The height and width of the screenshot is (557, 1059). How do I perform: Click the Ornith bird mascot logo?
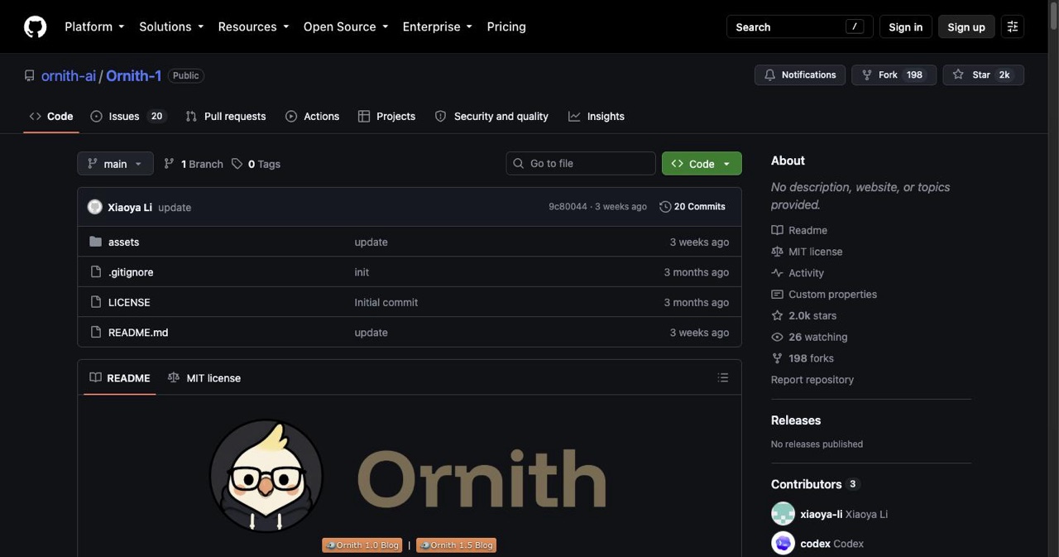coord(266,476)
